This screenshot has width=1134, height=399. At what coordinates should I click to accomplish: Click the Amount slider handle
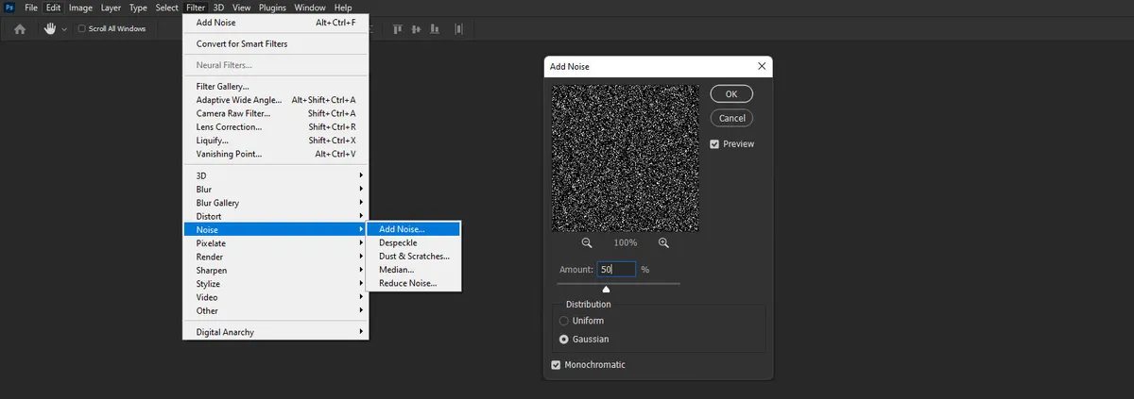click(x=606, y=290)
